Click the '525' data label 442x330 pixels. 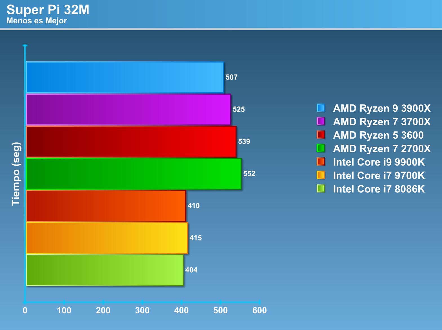tap(239, 109)
